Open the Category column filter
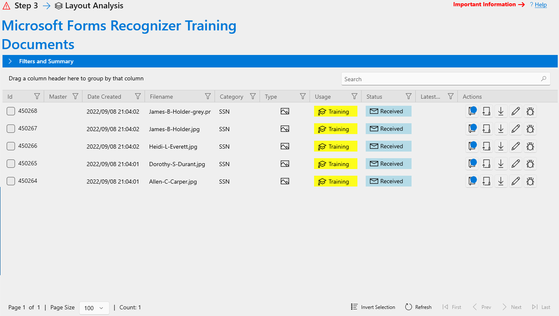The image size is (559, 316). [x=253, y=96]
